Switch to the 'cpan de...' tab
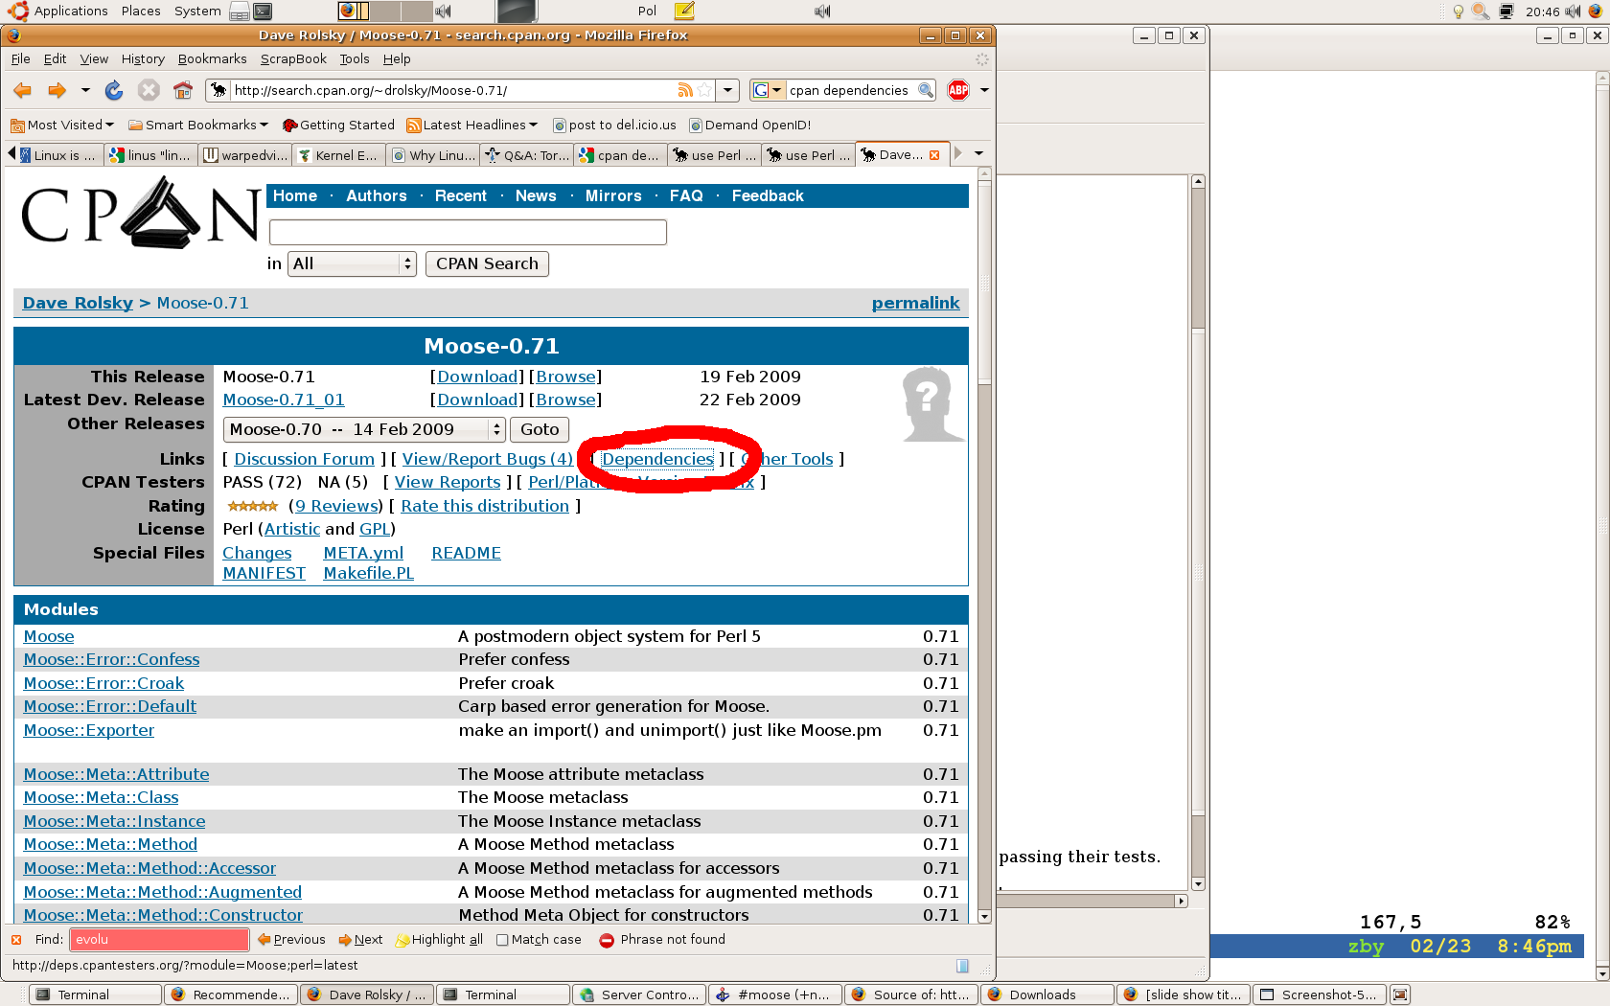The width and height of the screenshot is (1610, 1006). [620, 155]
